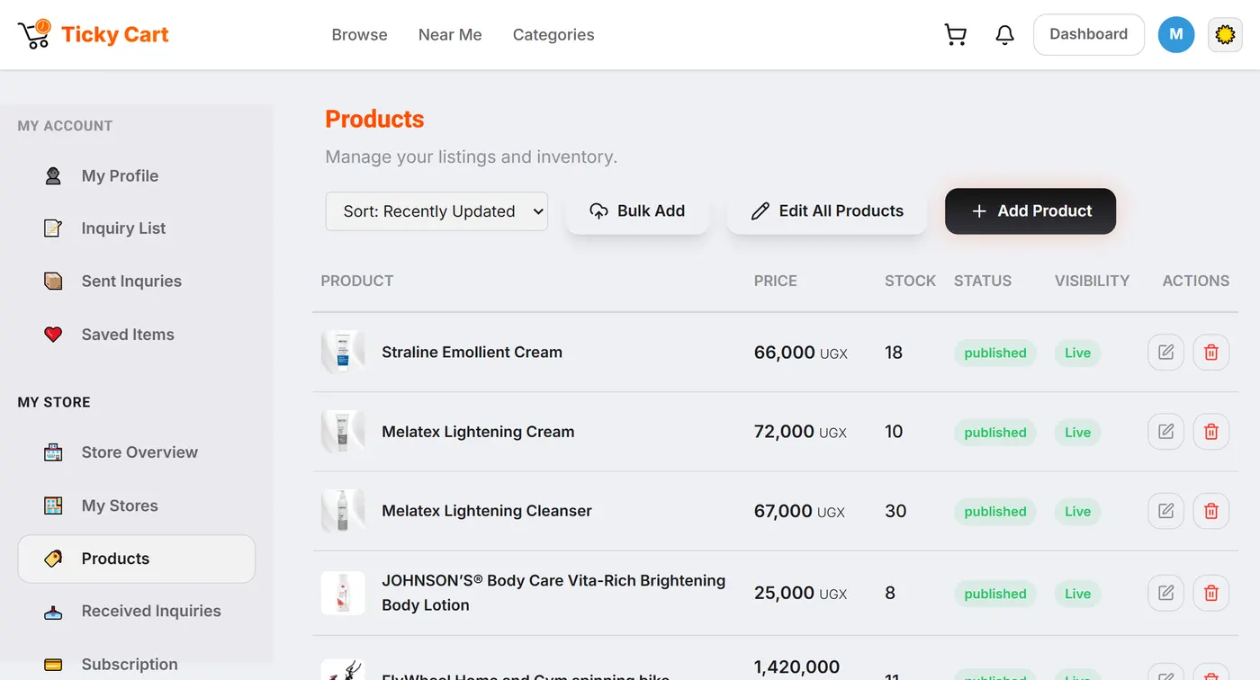Screen dimensions: 1260x680
Task: Click published badge for JOHNSON'S Body Lotion
Action: pyautogui.click(x=995, y=594)
